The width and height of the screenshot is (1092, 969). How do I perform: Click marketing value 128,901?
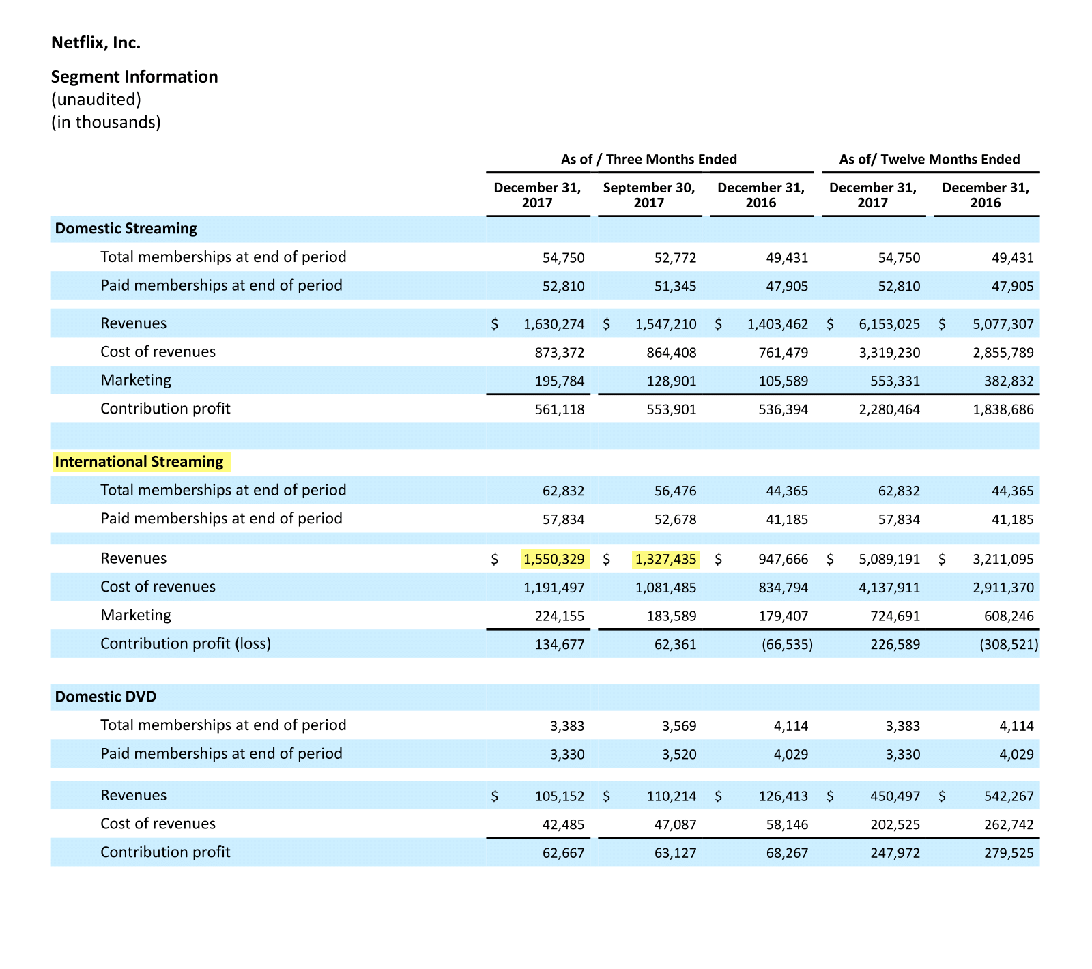coord(672,381)
